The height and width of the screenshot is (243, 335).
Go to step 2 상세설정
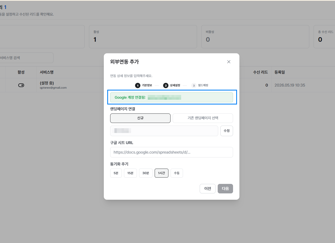[172, 85]
